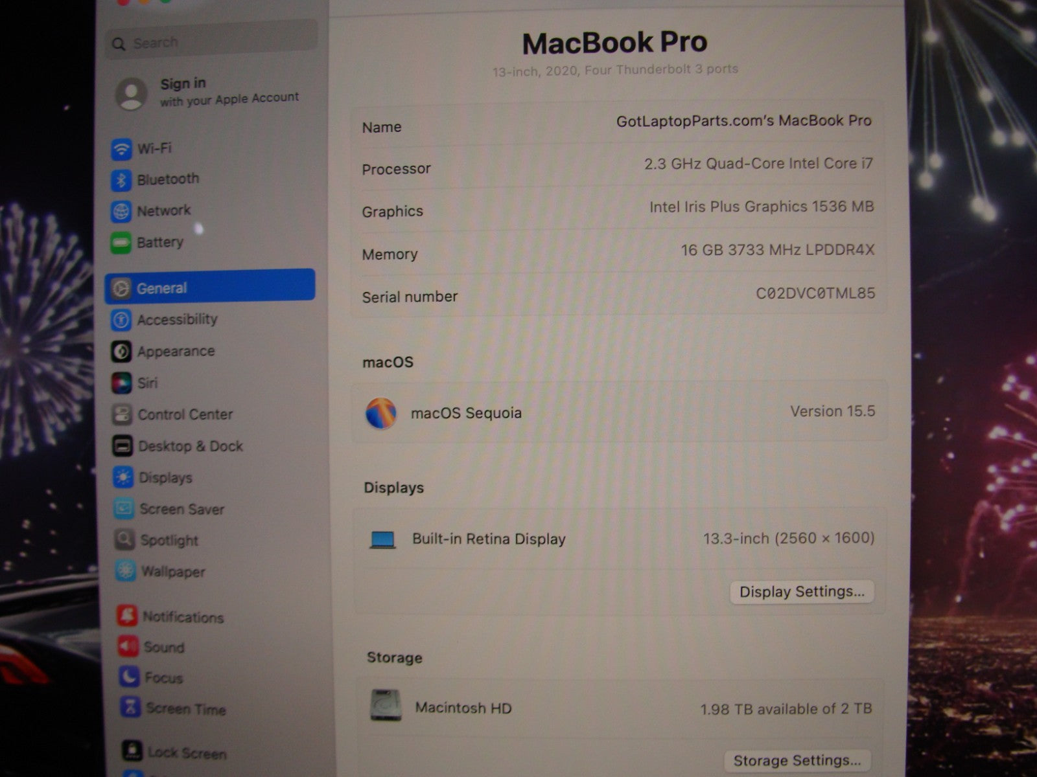Select the Control Center icon
Image resolution: width=1037 pixels, height=777 pixels.
tap(122, 414)
